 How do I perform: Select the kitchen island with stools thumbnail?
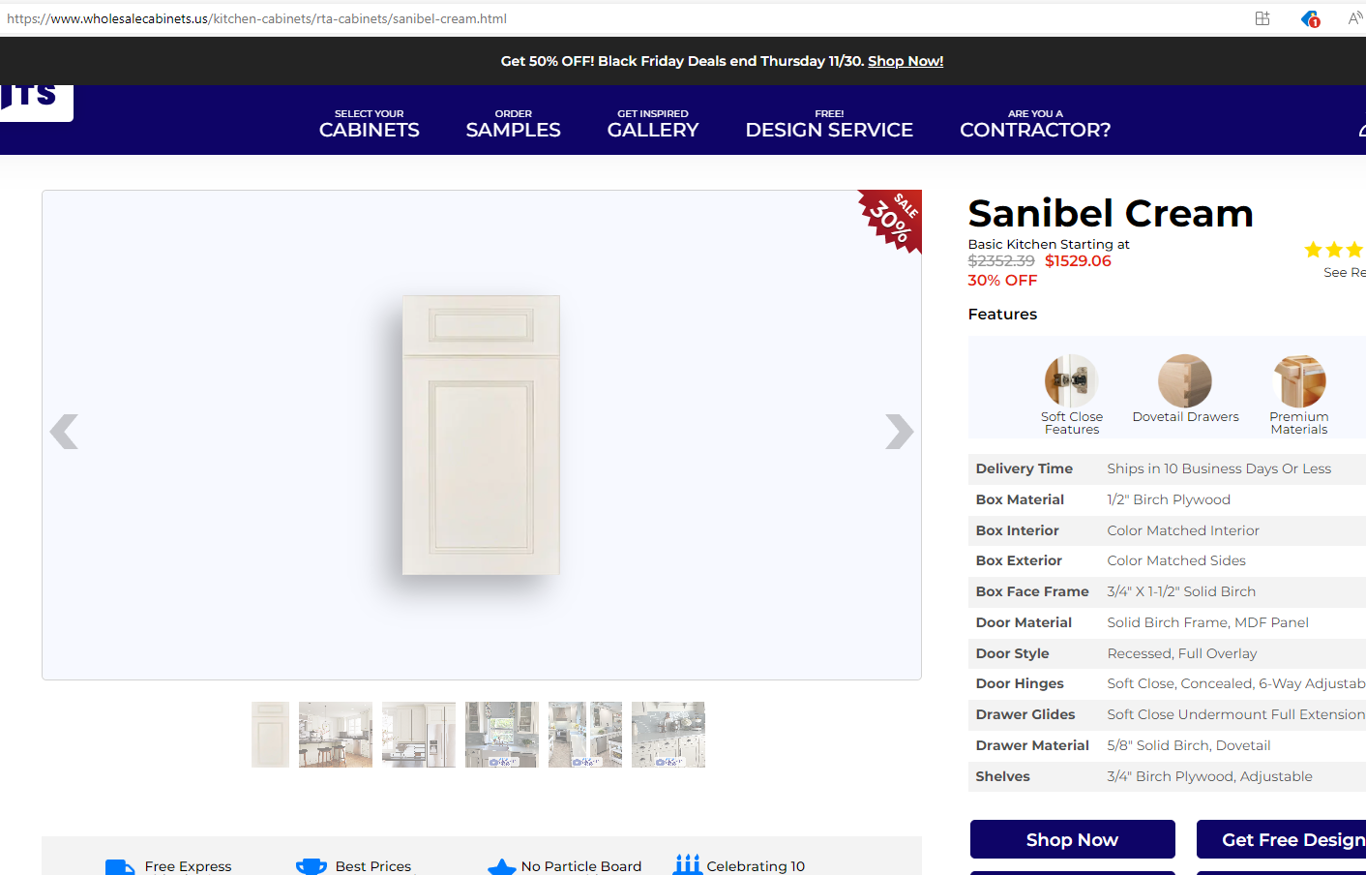pyautogui.click(x=336, y=735)
